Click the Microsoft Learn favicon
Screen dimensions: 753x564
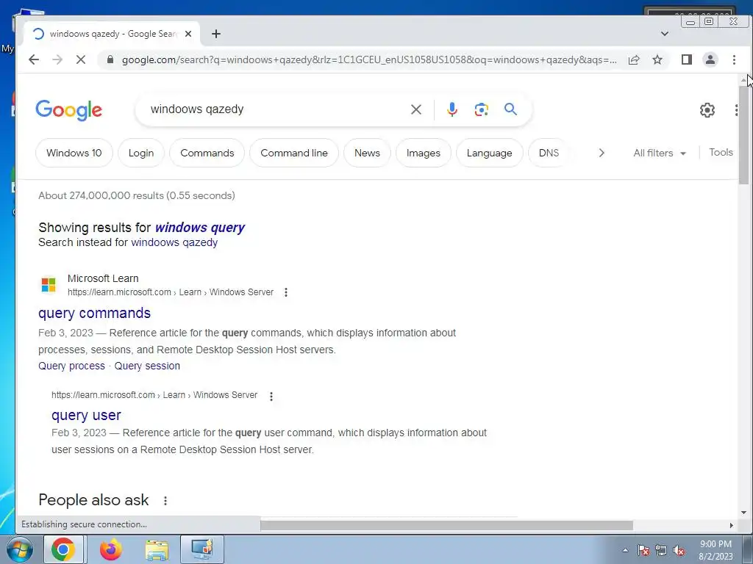pyautogui.click(x=49, y=284)
